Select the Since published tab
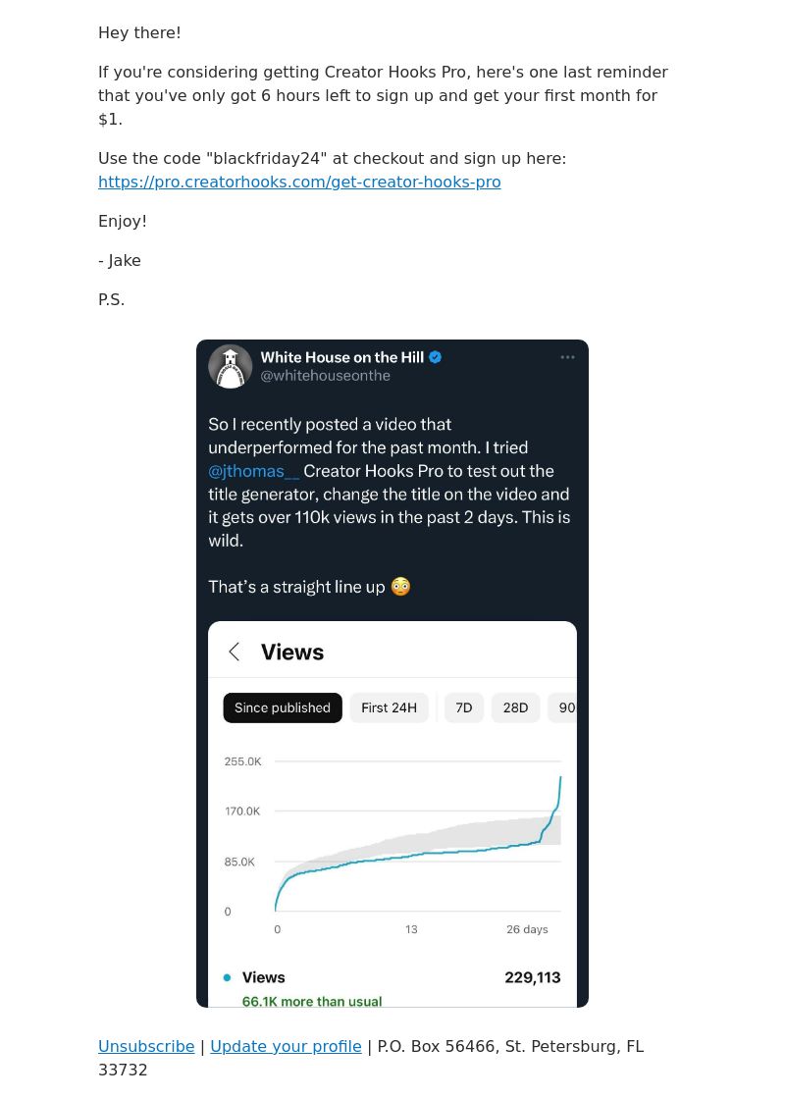Viewport: 785px width, 1099px height. pyautogui.click(x=283, y=707)
